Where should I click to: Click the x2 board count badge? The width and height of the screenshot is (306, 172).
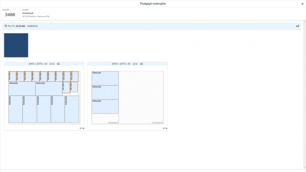coord(297,26)
